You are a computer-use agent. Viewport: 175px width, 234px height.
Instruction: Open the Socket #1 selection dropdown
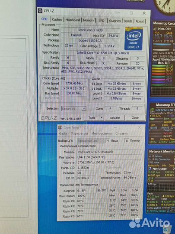pos(73,109)
